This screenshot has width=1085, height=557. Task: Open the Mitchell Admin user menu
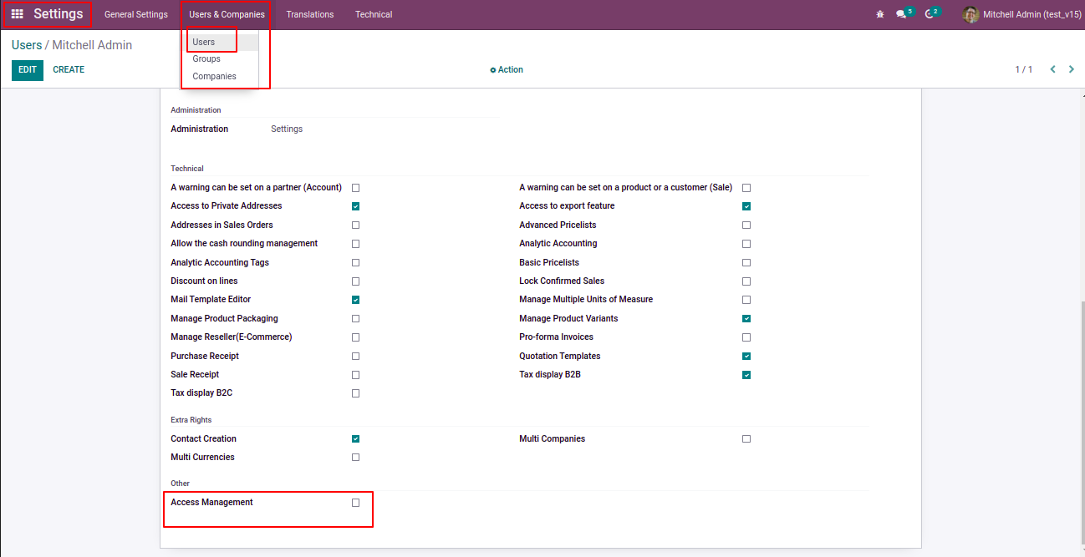click(x=1032, y=14)
